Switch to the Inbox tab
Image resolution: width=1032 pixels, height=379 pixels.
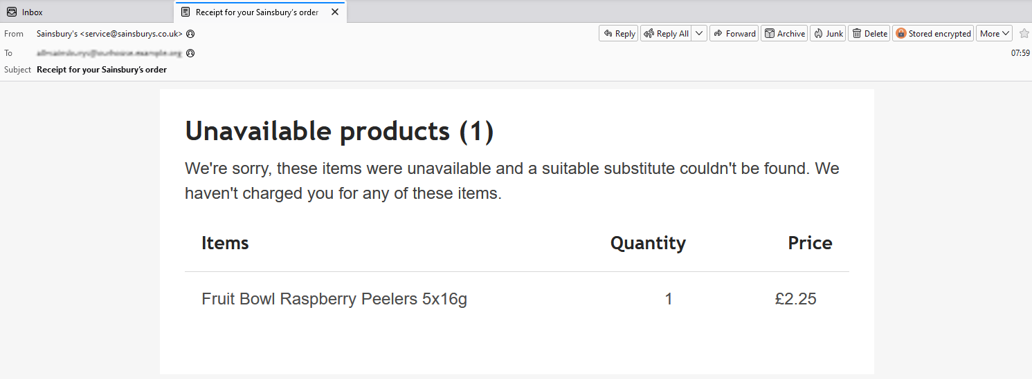tap(32, 12)
